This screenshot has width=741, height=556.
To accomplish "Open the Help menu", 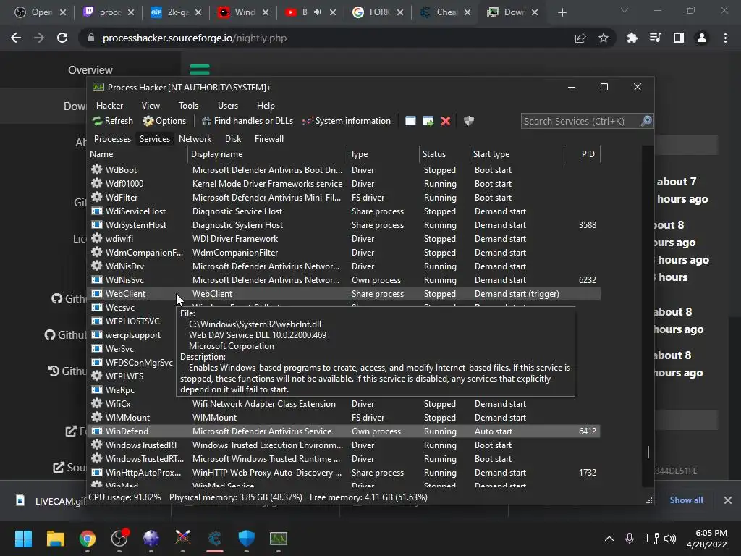I will point(266,106).
